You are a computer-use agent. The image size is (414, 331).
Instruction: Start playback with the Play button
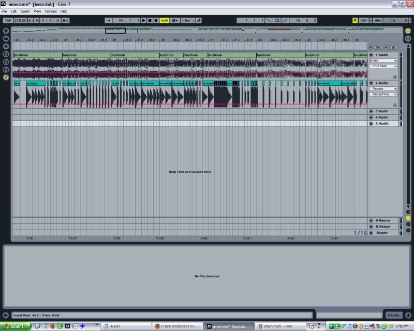(144, 20)
